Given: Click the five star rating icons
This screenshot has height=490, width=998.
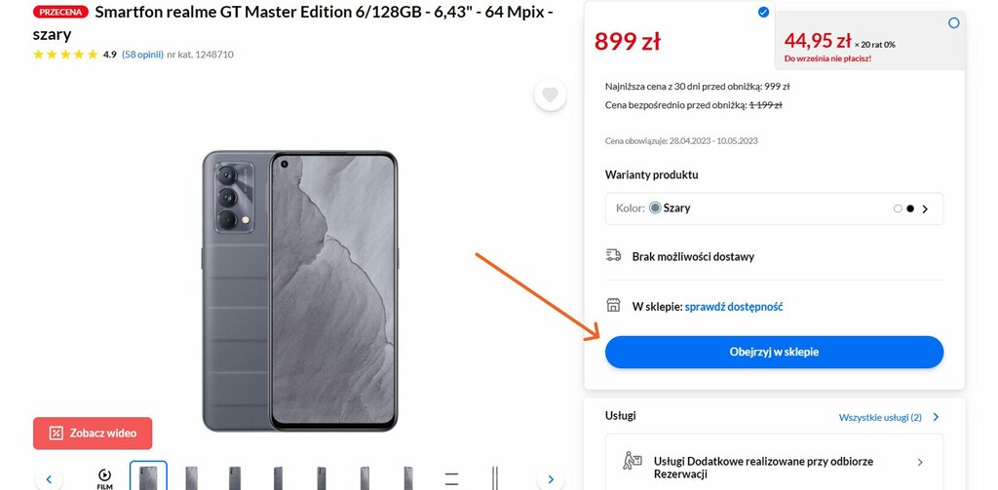Looking at the screenshot, I should pyautogui.click(x=65, y=55).
